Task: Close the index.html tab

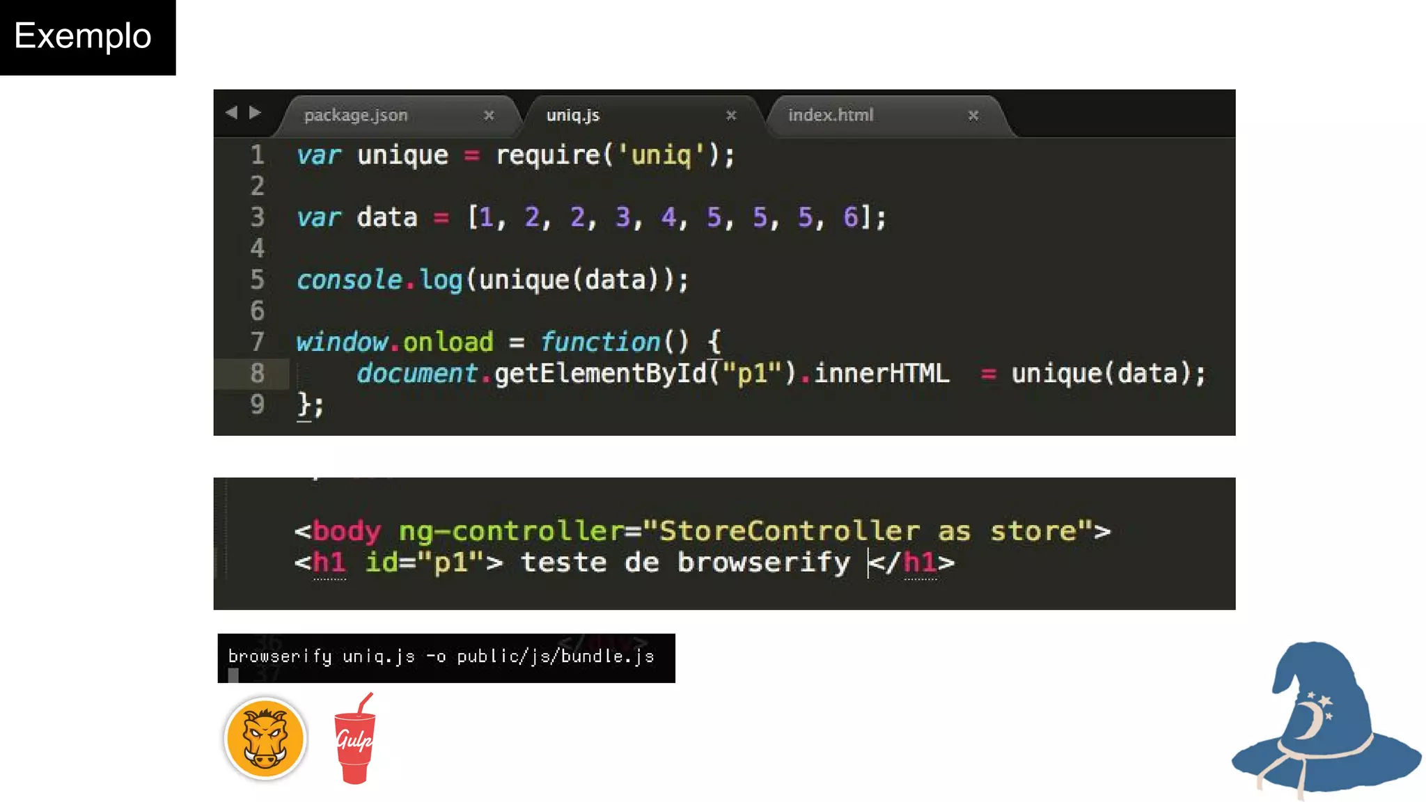Action: tap(973, 116)
